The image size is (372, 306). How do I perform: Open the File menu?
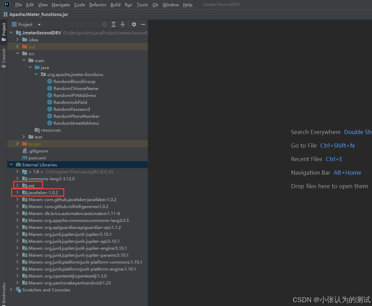tap(18, 5)
